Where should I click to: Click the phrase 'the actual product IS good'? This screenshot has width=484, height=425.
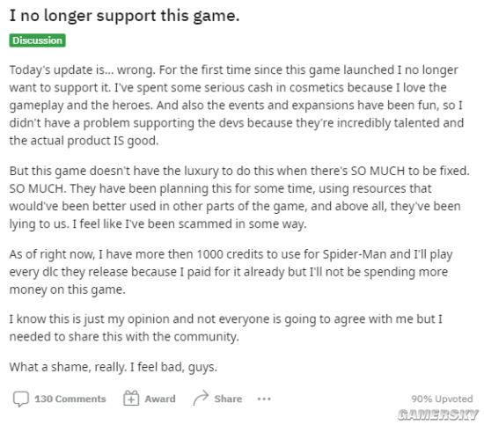click(x=84, y=141)
